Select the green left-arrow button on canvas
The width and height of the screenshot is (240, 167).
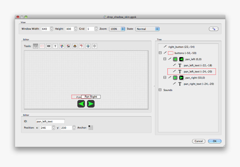click(x=81, y=104)
